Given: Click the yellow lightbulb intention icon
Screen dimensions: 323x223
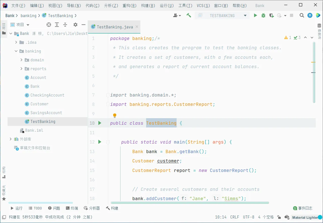Looking at the screenshot, I should [x=115, y=116].
